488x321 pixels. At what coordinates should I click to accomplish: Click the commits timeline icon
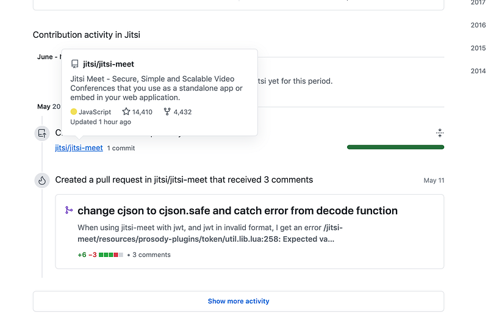click(x=42, y=133)
